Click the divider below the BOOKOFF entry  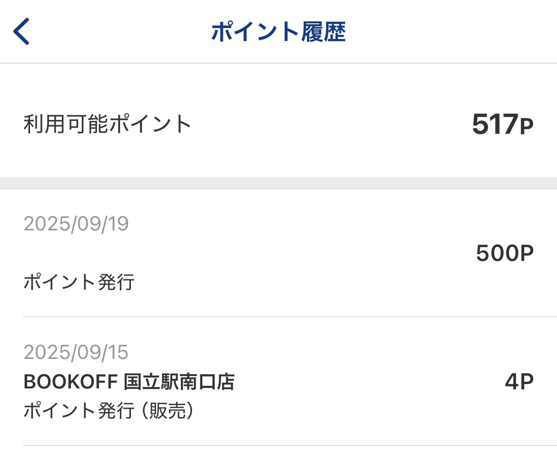point(289,446)
